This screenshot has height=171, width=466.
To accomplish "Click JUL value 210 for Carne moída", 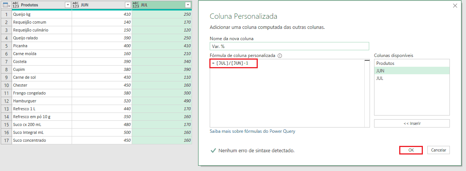I will [x=162, y=54].
